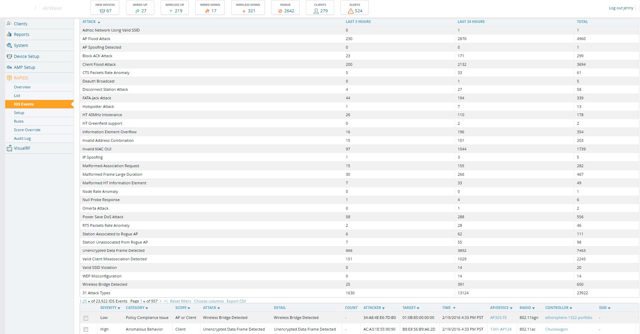The width and height of the screenshot is (640, 334).
Task: Click the Reset filters link
Action: (181, 301)
